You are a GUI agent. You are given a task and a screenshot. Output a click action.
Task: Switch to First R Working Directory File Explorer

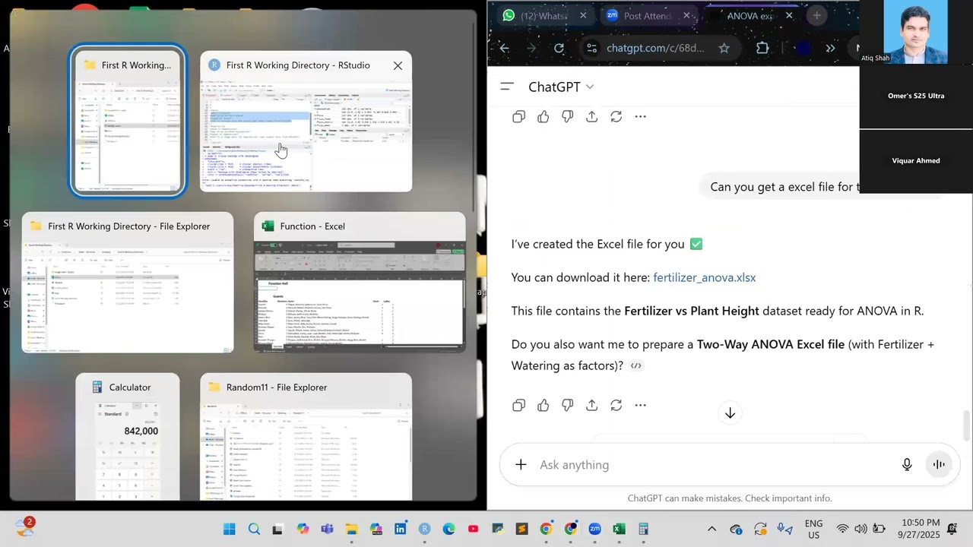[x=128, y=283]
